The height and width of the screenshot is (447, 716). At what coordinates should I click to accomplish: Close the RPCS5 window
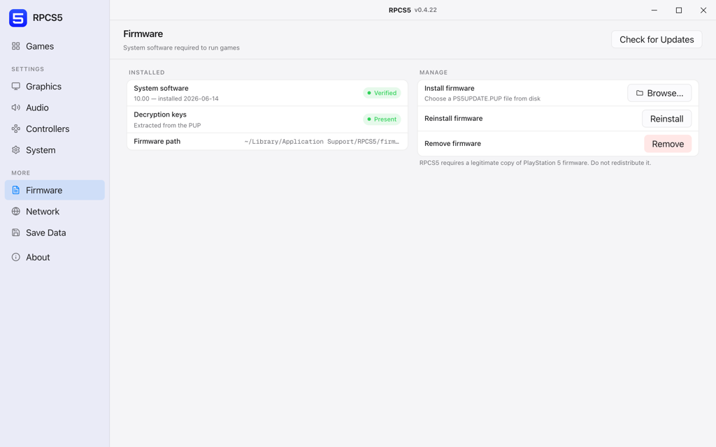[x=703, y=10]
